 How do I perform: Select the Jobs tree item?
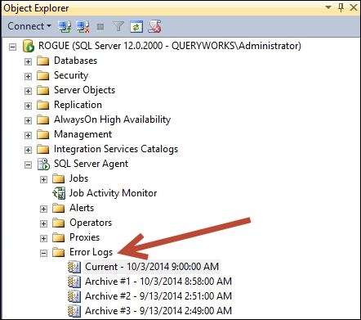tap(78, 178)
